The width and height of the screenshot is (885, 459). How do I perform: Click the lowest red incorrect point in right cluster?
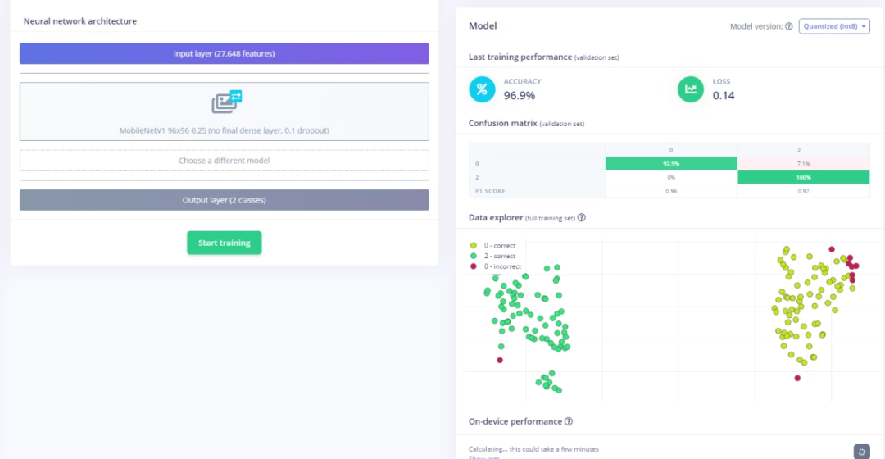(797, 378)
